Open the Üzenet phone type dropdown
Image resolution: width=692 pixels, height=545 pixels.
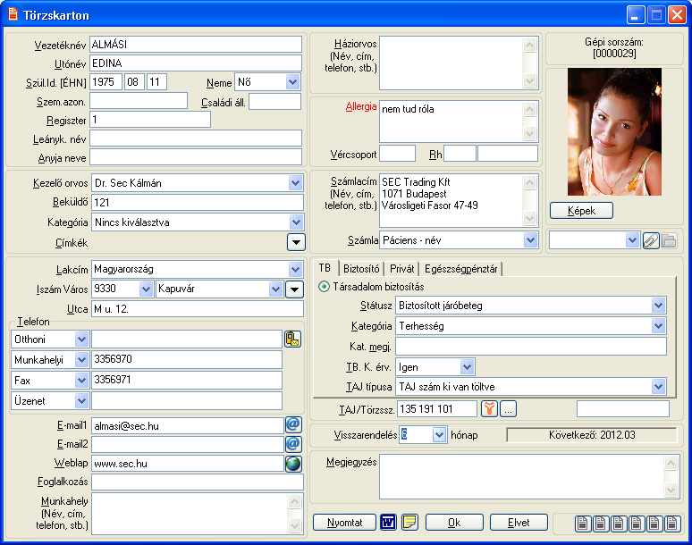(81, 401)
